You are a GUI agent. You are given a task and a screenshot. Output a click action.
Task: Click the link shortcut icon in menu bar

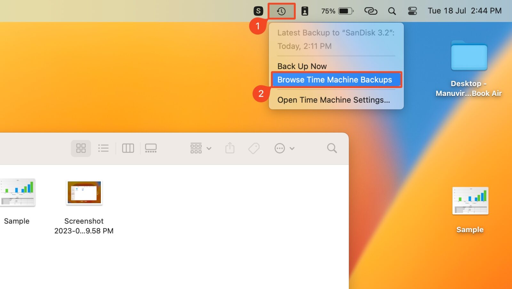370,11
